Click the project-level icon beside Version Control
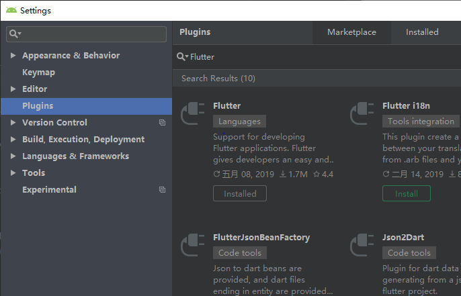 point(162,122)
